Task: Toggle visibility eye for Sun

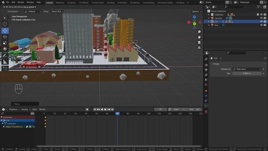Action: (261, 25)
